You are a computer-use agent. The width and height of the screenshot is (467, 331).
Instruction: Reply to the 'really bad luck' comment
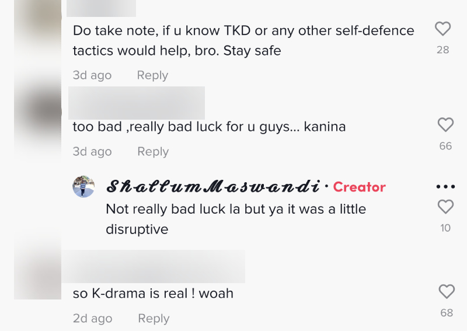[153, 151]
